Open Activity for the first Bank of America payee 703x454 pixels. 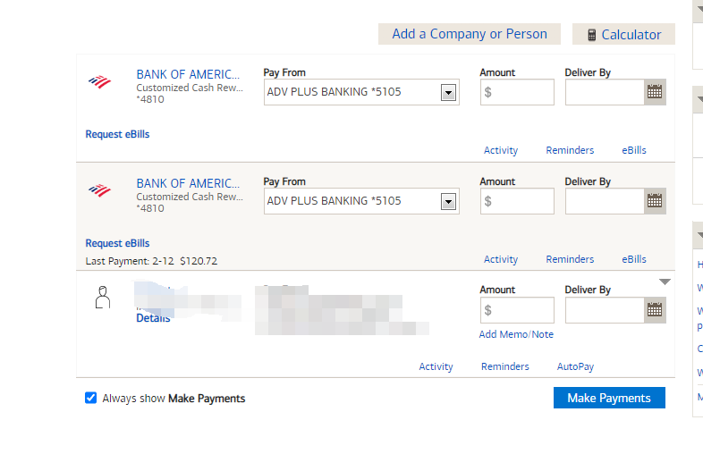point(501,150)
